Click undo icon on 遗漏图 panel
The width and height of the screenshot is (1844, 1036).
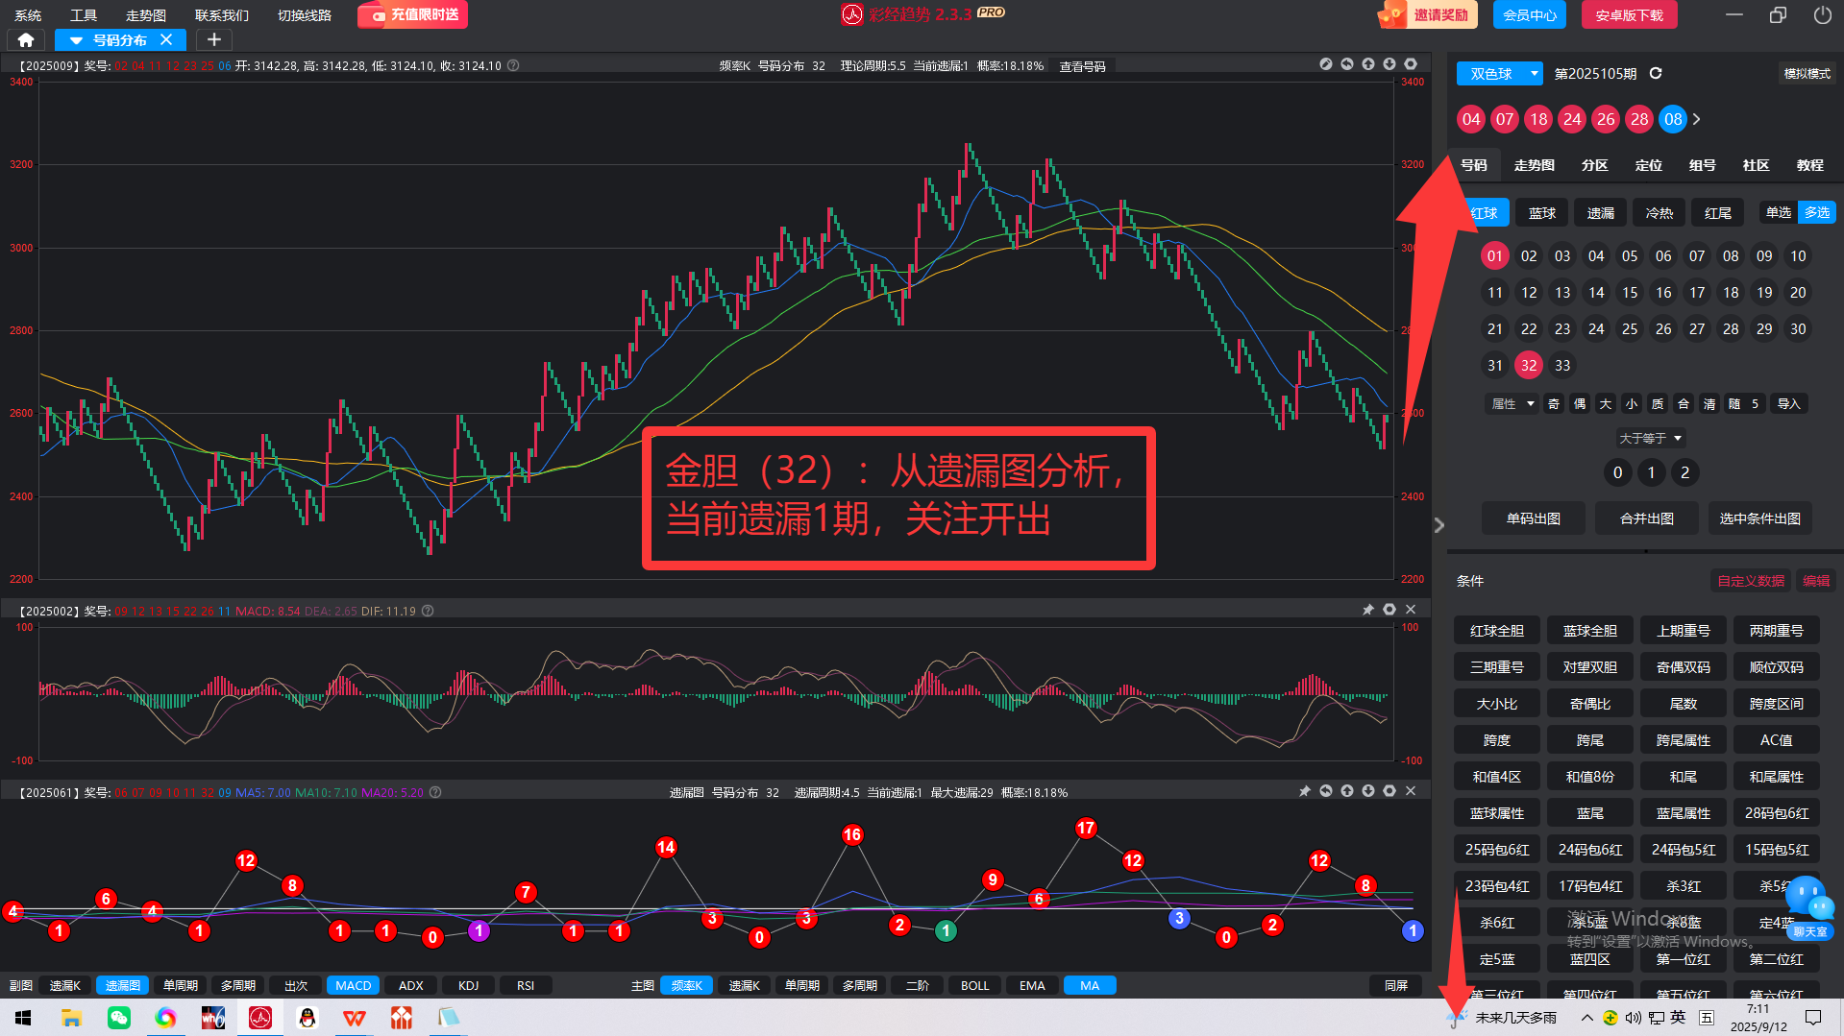[x=1326, y=791]
